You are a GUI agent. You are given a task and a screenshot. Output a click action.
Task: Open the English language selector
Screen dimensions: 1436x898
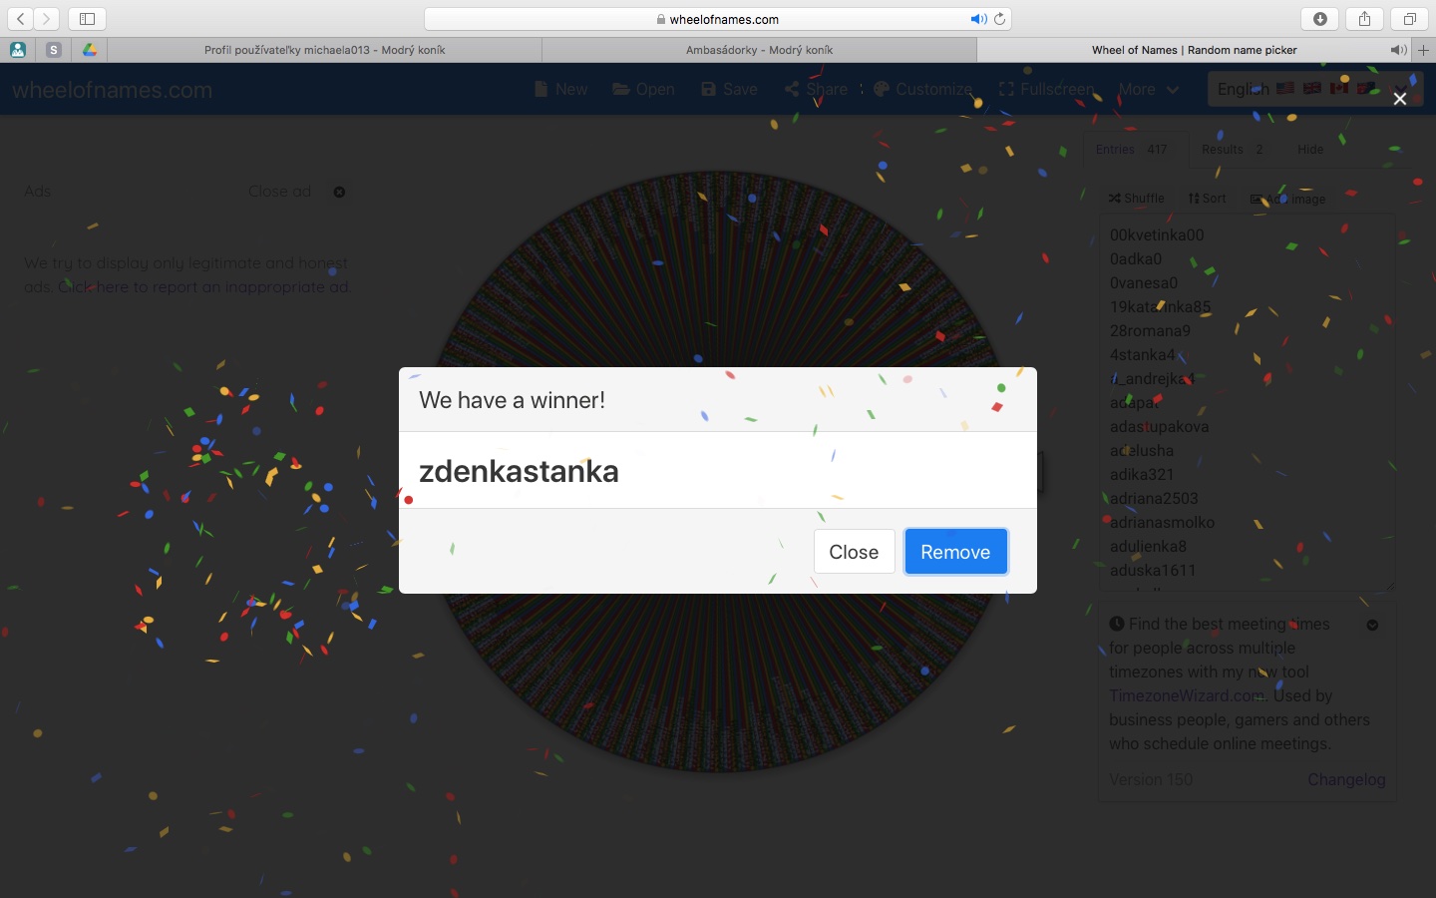click(x=1243, y=90)
